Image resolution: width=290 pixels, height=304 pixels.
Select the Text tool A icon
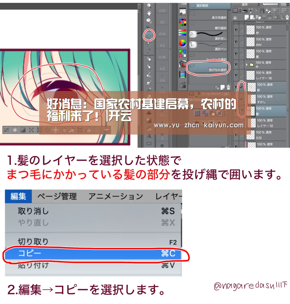pyautogui.click(x=149, y=136)
